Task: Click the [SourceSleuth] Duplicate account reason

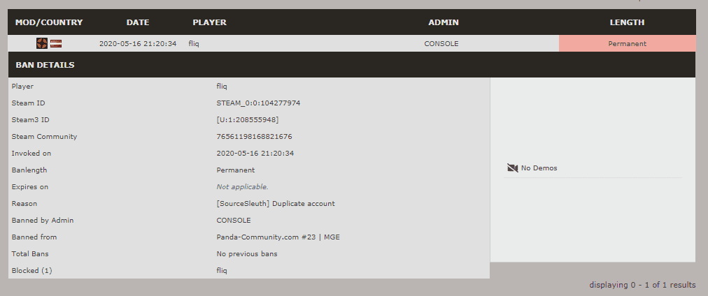Action: pos(276,204)
